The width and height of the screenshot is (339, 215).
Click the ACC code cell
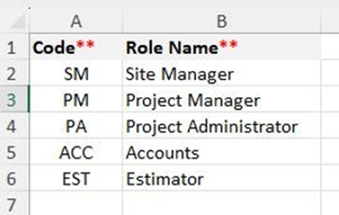click(x=76, y=153)
